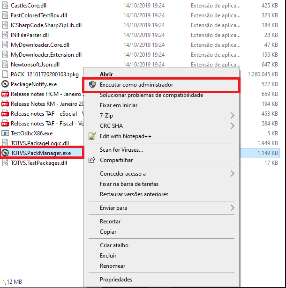
Task: Open the 7-Zip menu entry
Action: pyautogui.click(x=106, y=116)
